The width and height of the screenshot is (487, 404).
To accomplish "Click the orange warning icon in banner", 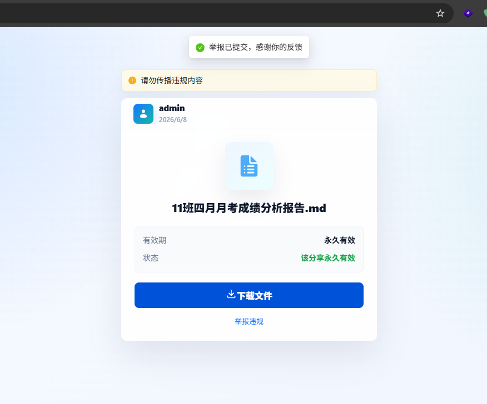I will [x=132, y=80].
